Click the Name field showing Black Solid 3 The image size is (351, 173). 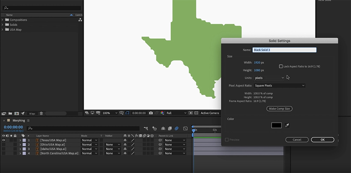coord(284,50)
